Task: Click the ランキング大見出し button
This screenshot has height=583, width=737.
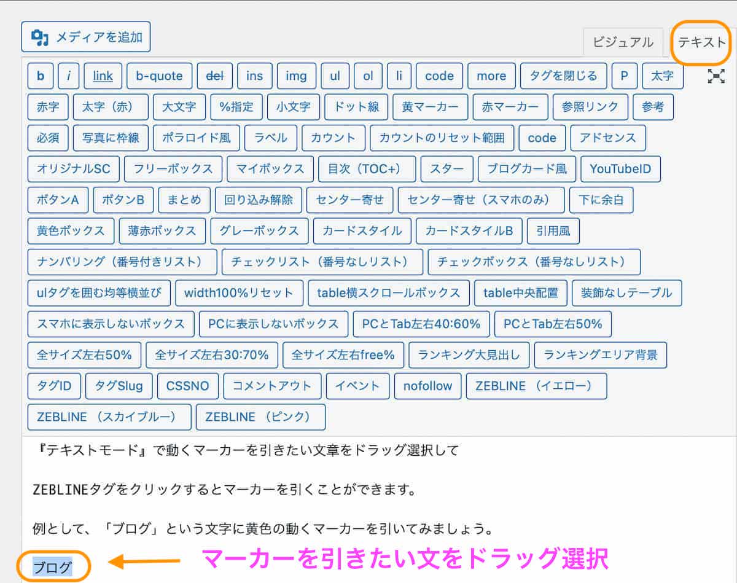Action: (469, 354)
